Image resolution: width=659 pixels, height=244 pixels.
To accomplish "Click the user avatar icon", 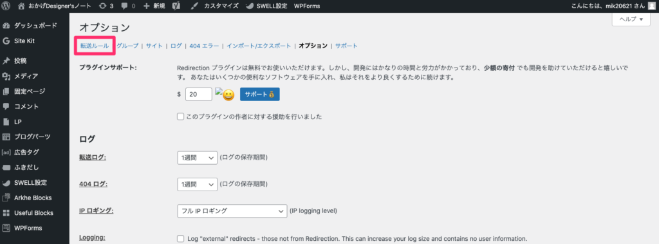I will coord(651,6).
